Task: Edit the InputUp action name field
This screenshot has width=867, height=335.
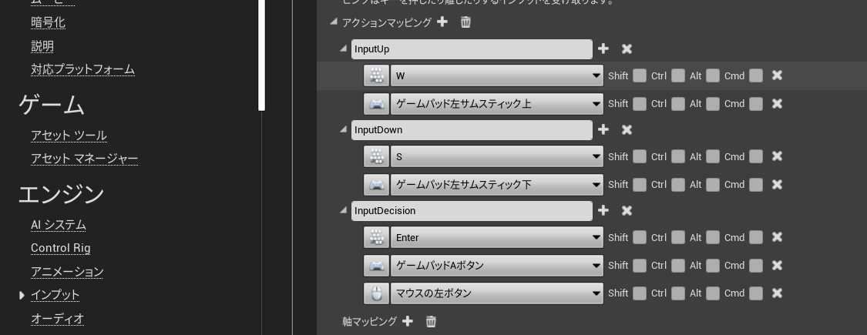Action: click(x=472, y=49)
